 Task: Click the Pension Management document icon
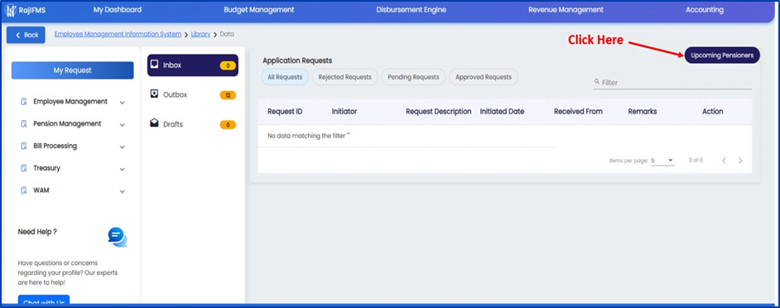[x=23, y=124]
